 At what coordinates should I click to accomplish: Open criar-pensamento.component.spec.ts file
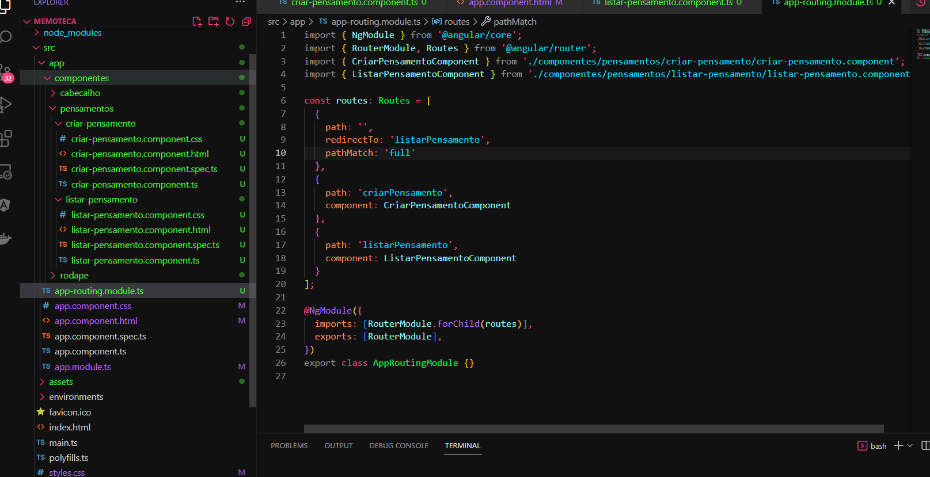[145, 169]
